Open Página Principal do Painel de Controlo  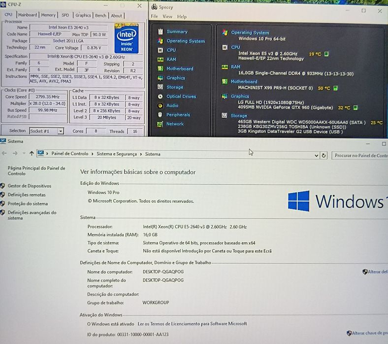36,171
